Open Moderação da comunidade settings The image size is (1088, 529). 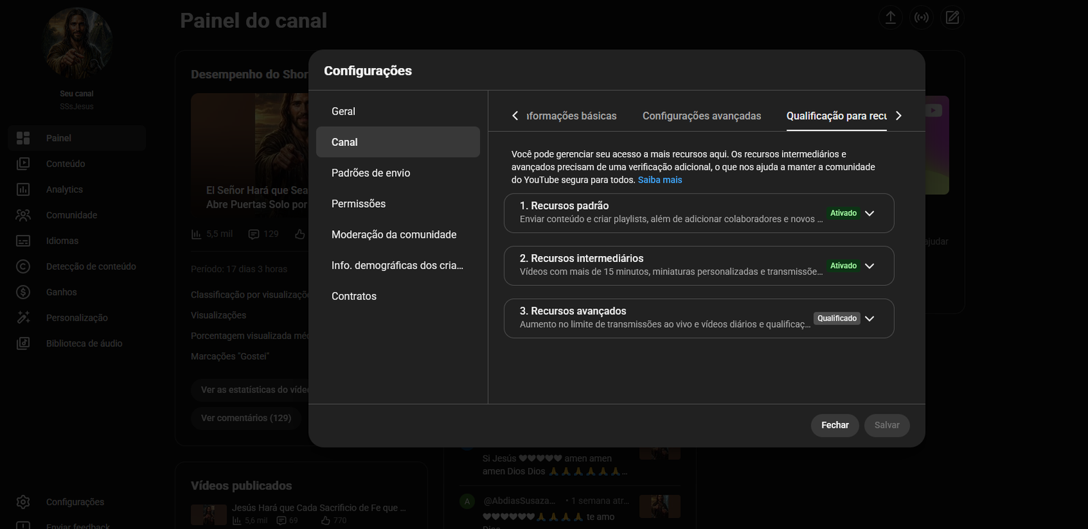pos(398,234)
